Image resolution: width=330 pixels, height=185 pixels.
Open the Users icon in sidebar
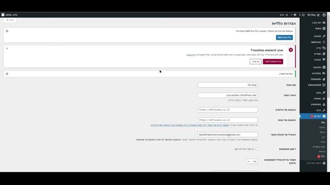(x=324, y=104)
